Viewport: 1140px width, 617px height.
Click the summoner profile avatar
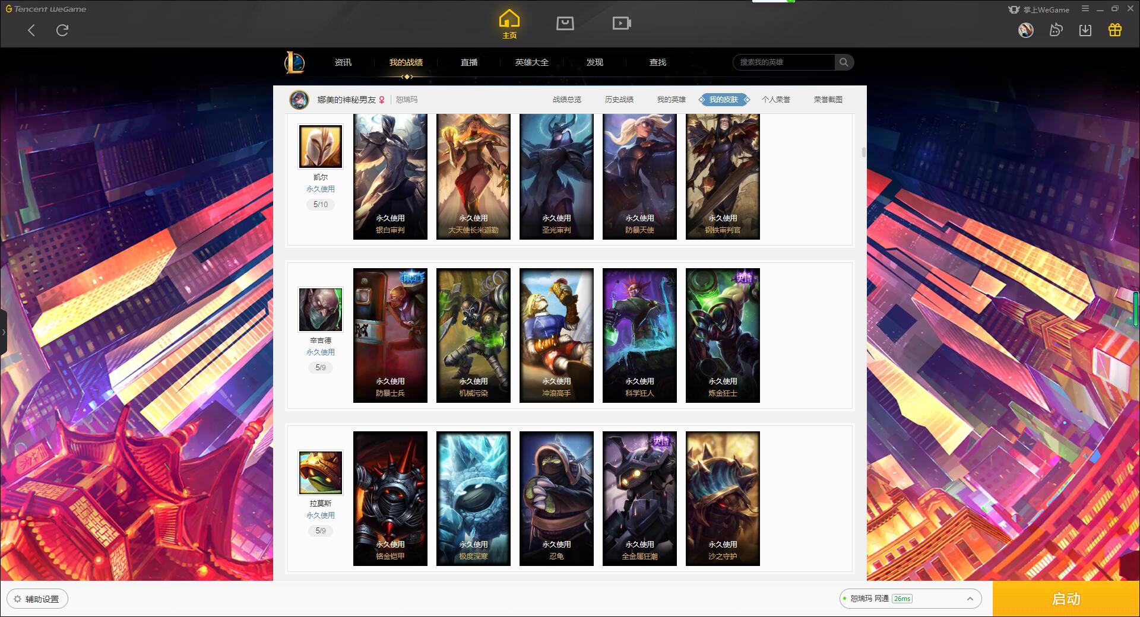coord(299,100)
